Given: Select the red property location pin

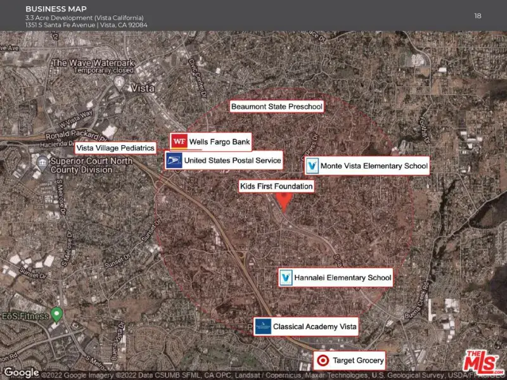Looking at the screenshot, I should pos(285,199).
